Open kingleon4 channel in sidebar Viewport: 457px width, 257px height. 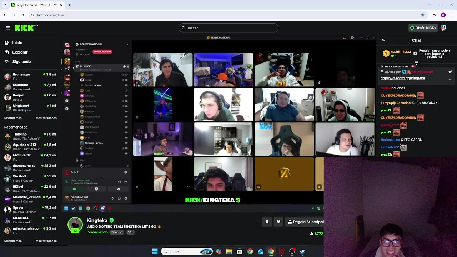pyautogui.click(x=30, y=108)
